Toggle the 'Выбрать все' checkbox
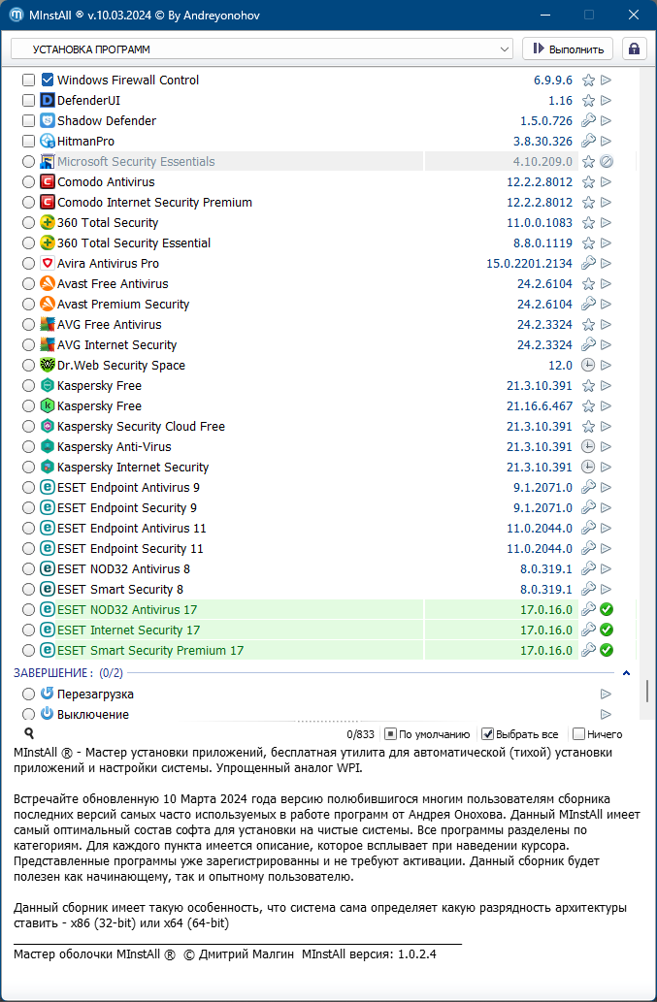Viewport: 657px width, 1002px height. click(x=488, y=734)
